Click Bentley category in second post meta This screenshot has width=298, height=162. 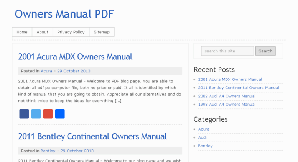(48, 151)
